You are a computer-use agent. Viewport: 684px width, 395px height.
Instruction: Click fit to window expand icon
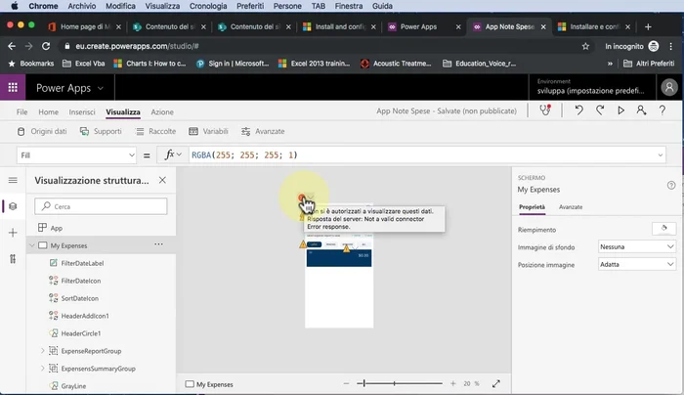pyautogui.click(x=496, y=383)
